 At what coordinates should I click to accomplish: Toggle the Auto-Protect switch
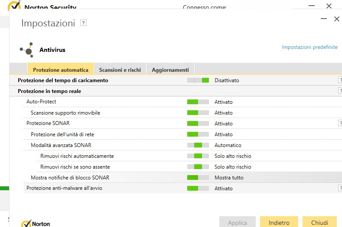[198, 102]
